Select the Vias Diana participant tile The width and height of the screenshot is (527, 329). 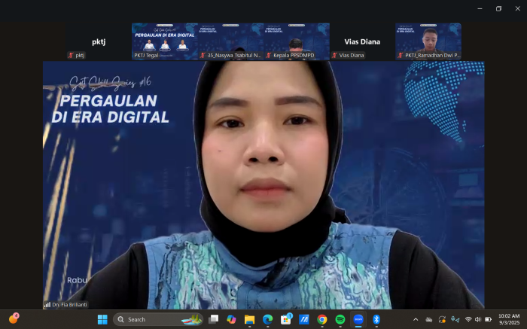coord(362,41)
